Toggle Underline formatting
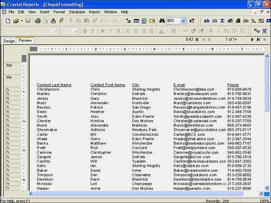Image resolution: width=271 pixels, height=203 pixels. coord(118,31)
